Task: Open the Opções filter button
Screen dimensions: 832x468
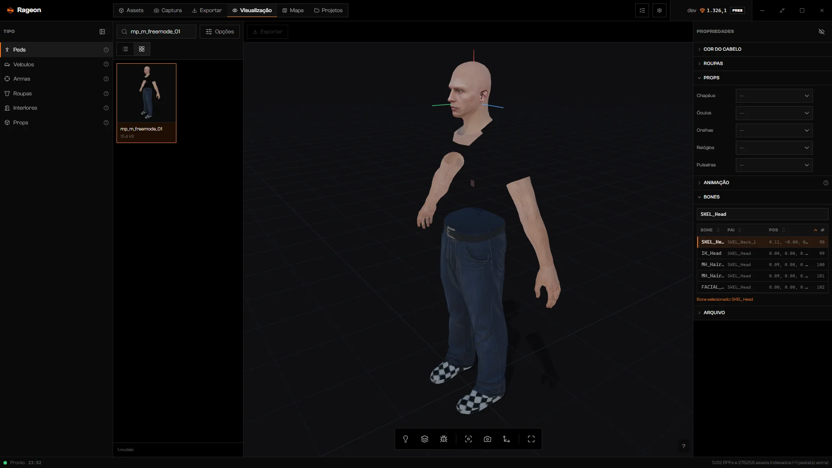Action: click(220, 32)
